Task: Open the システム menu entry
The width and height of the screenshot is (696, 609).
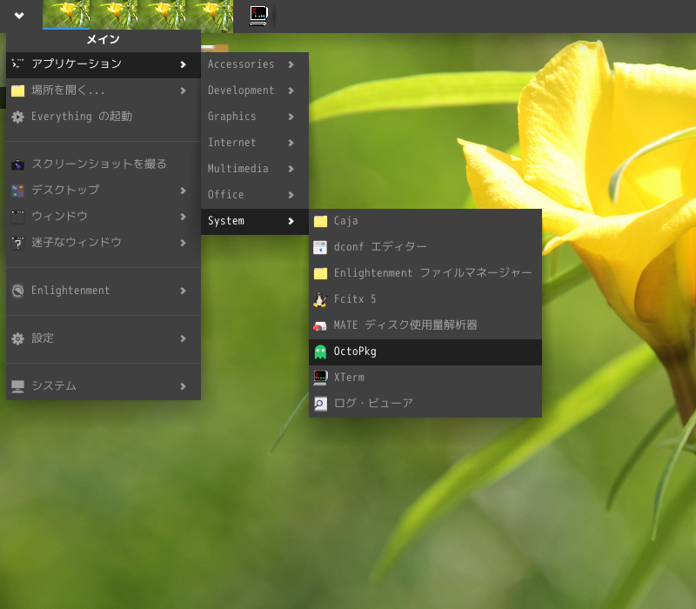Action: pyautogui.click(x=54, y=386)
